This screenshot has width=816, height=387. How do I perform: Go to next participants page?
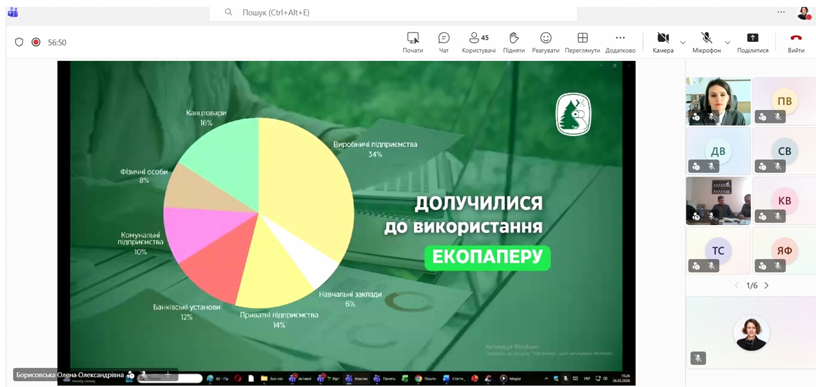pos(766,285)
